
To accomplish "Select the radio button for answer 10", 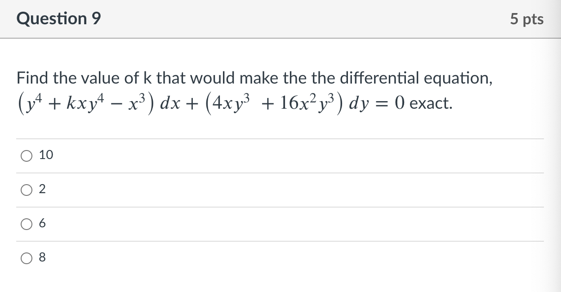I will [x=26, y=155].
